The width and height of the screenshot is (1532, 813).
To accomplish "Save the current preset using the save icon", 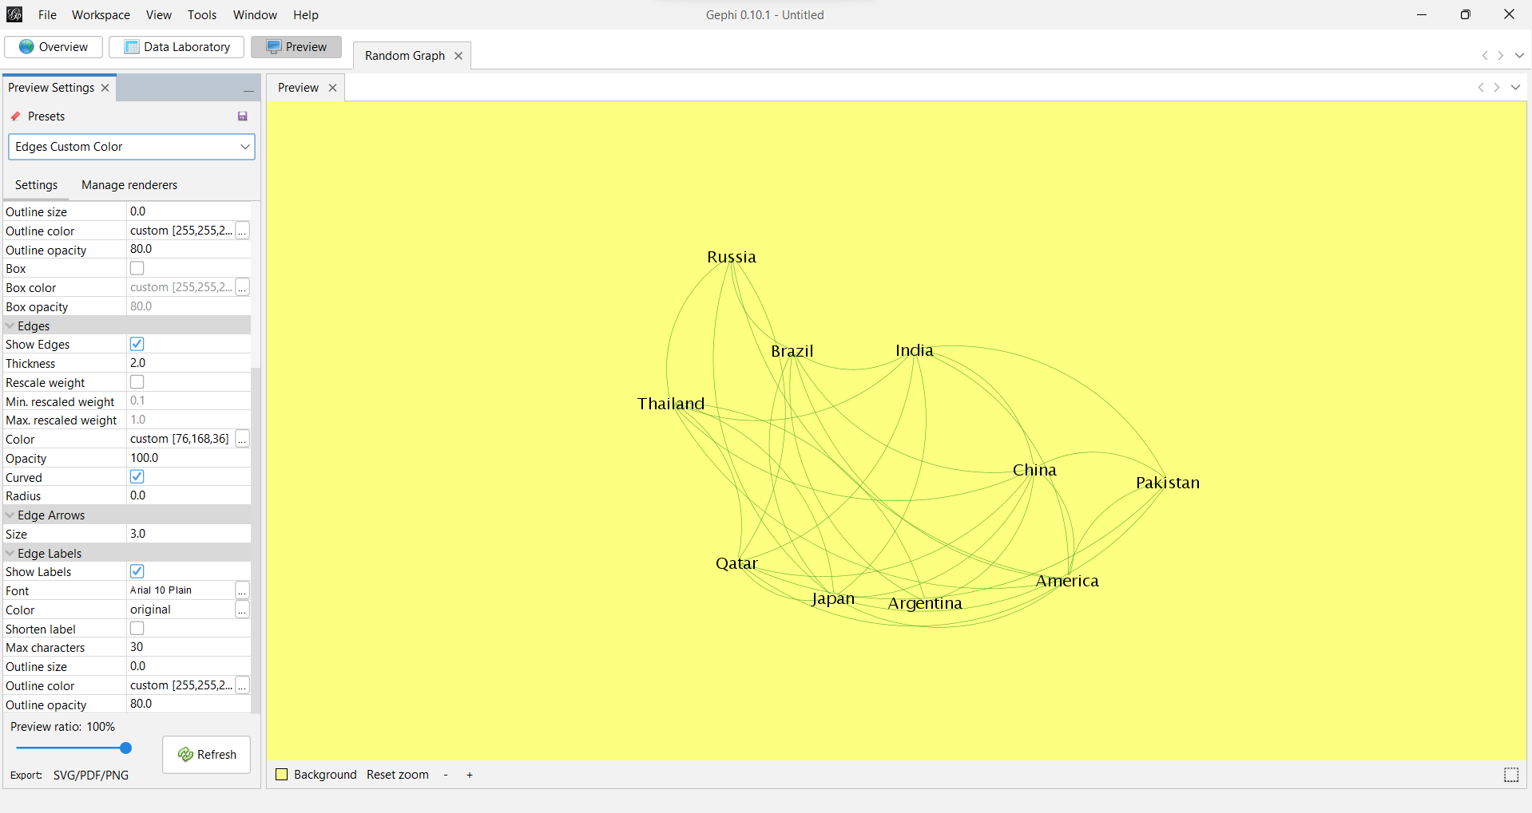I will [x=242, y=116].
